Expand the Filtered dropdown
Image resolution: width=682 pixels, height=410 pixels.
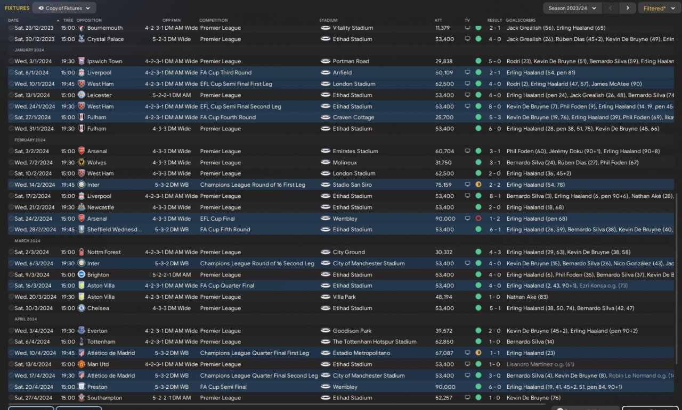[657, 8]
